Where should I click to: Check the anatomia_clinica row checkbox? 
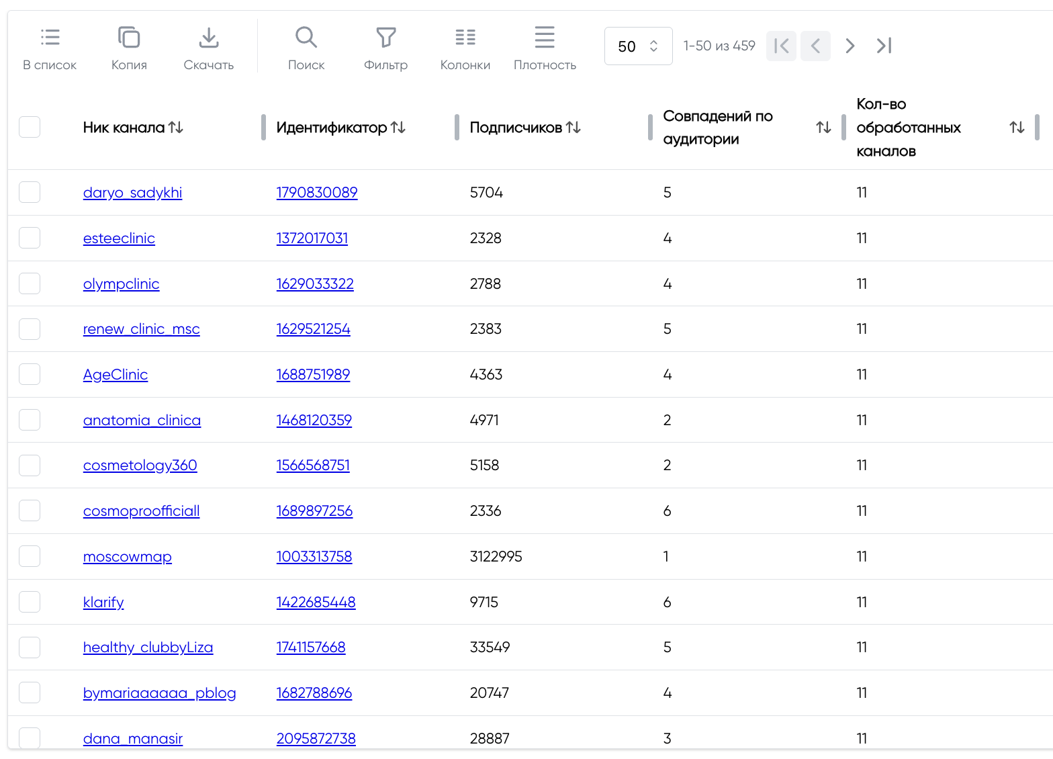(x=30, y=420)
